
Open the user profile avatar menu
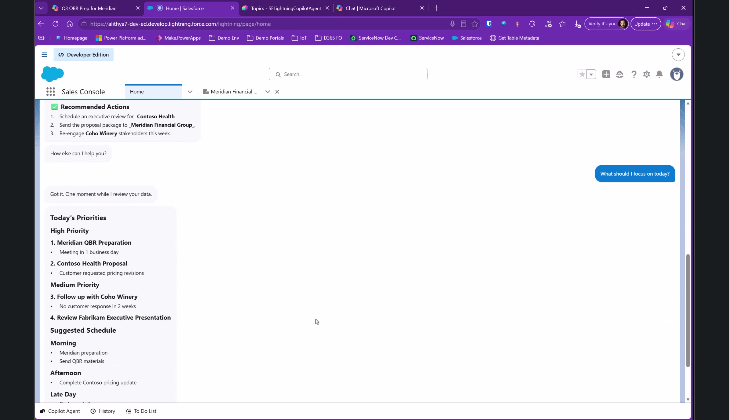pyautogui.click(x=677, y=74)
